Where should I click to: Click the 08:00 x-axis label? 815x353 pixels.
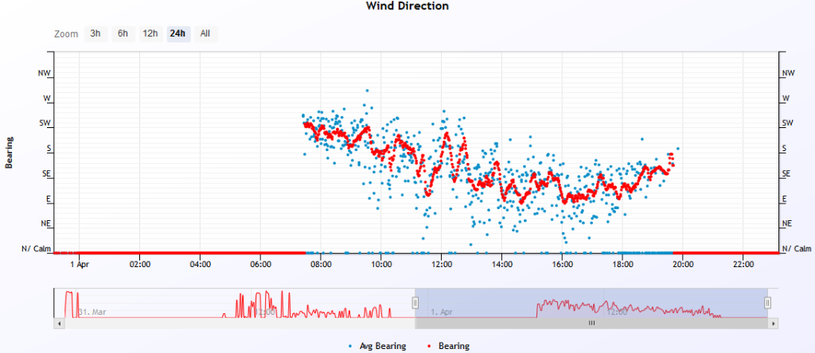coord(321,264)
